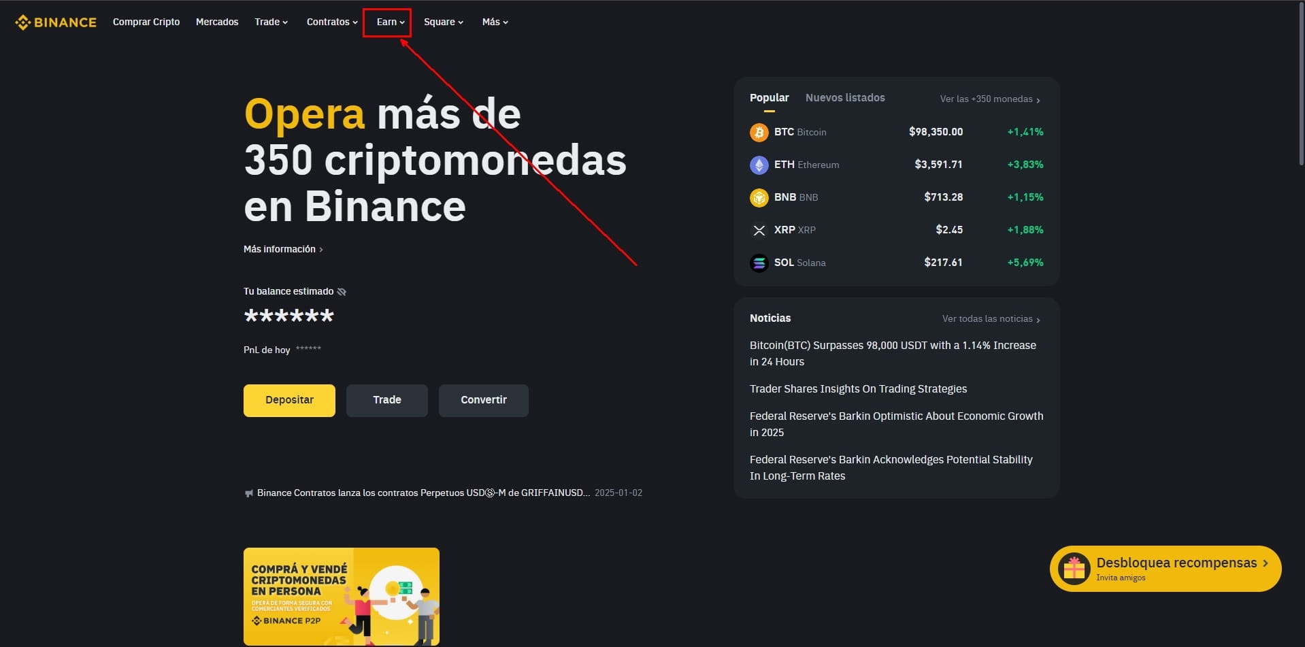
Task: Open Ver las +350 monedas link
Action: (x=990, y=99)
